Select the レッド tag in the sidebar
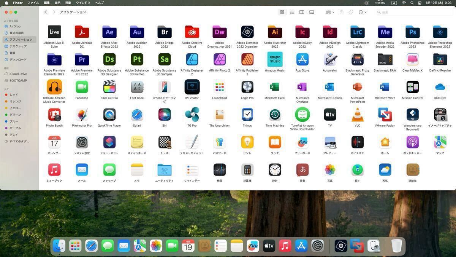Image resolution: width=456 pixels, height=257 pixels. [19, 95]
